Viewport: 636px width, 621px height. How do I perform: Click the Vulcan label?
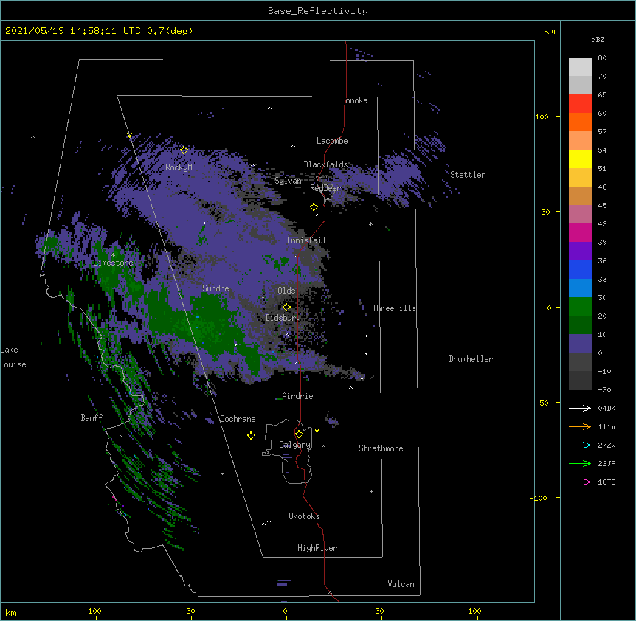pos(401,584)
